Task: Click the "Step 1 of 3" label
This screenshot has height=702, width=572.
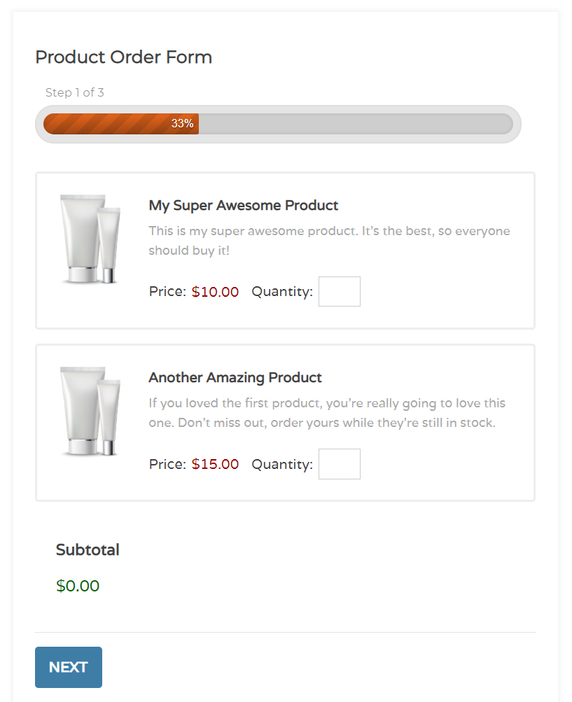Action: pyautogui.click(x=75, y=92)
